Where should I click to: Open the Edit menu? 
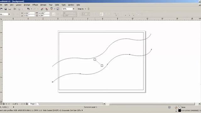[6, 5]
